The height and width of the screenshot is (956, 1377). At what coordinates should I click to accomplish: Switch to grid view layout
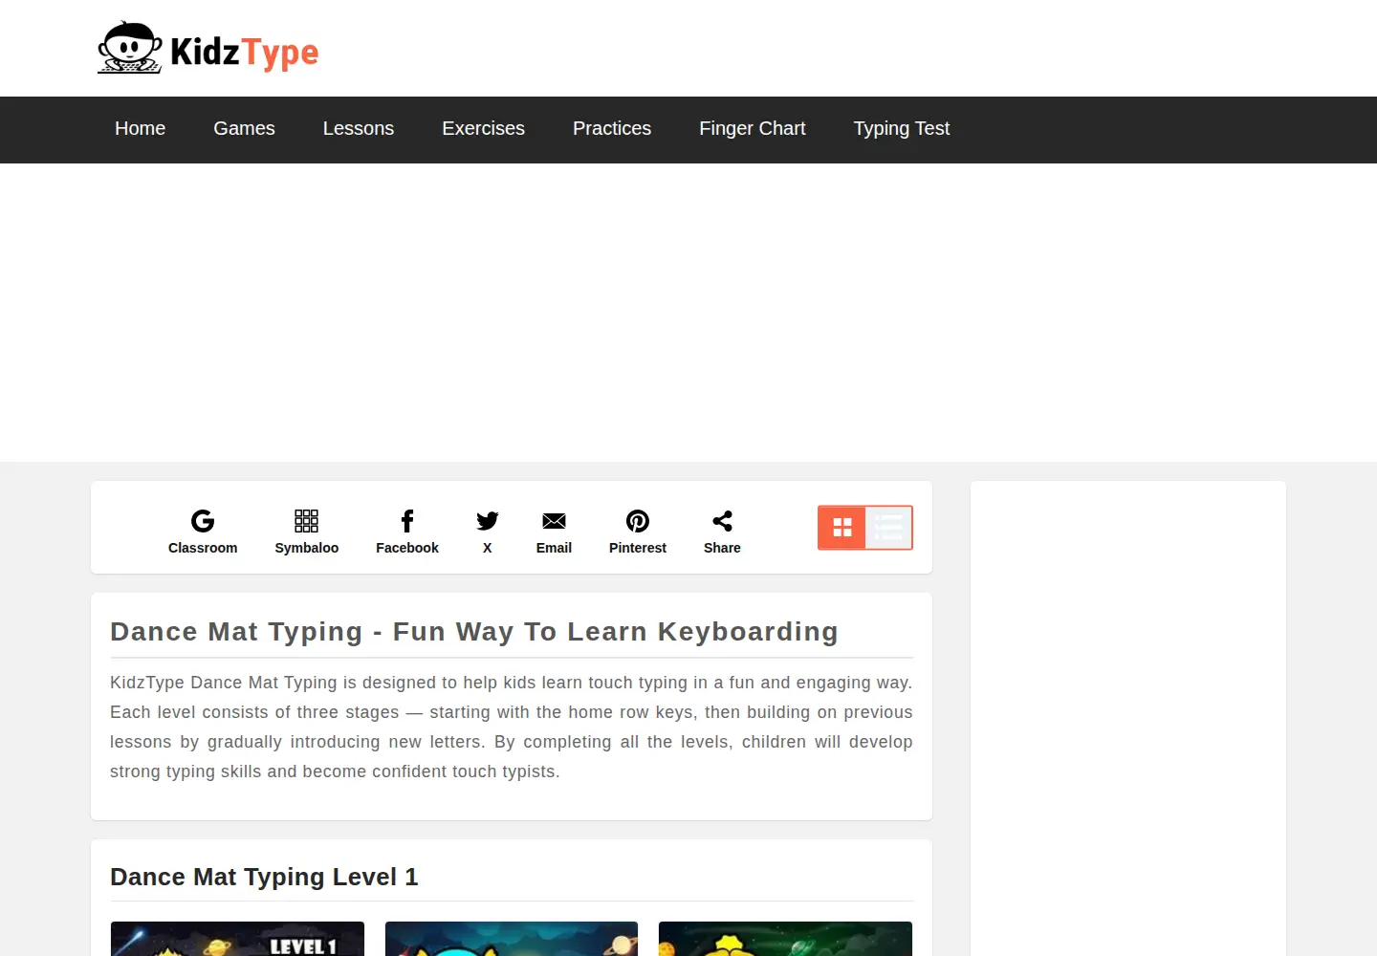tap(841, 528)
